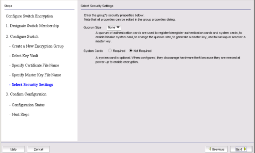This screenshot has height=153, width=255.
Task: Click step 2 Configure Switch
Action: point(22,36)
